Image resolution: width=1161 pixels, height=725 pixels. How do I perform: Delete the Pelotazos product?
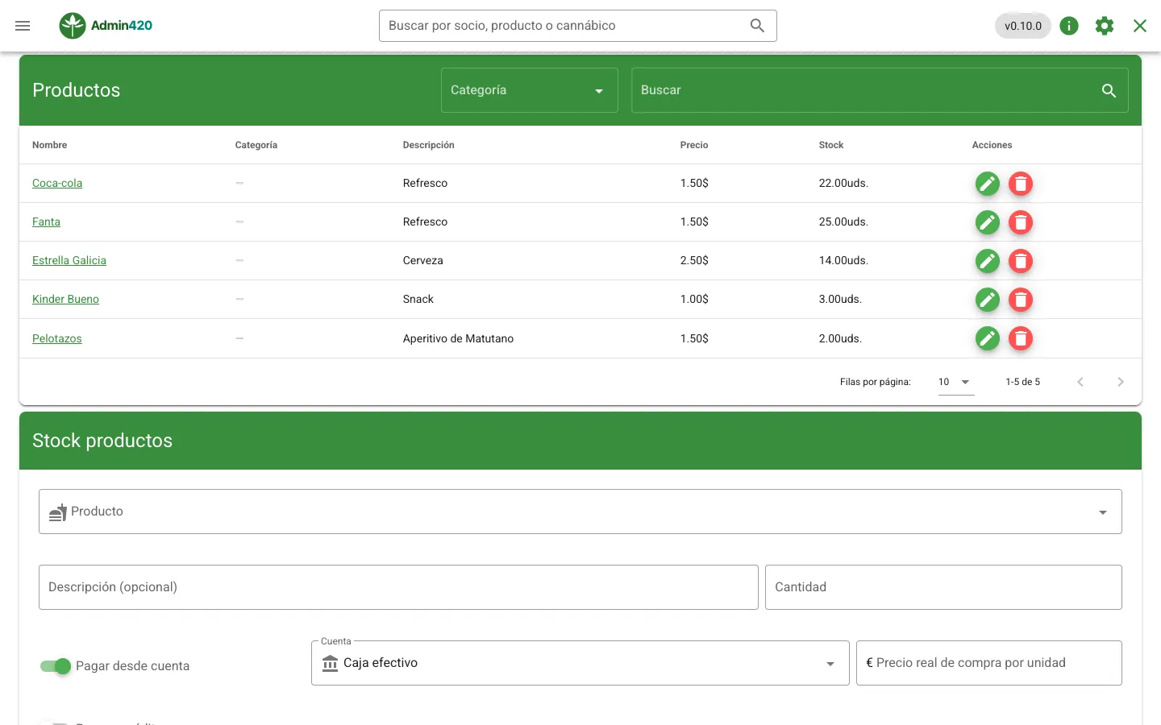coord(1021,338)
